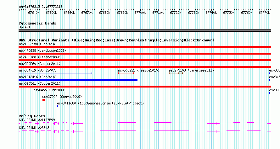The width and height of the screenshot is (280, 149).
Task: Select the esv27977 (Conrad2009) red block
Action: point(44,100)
